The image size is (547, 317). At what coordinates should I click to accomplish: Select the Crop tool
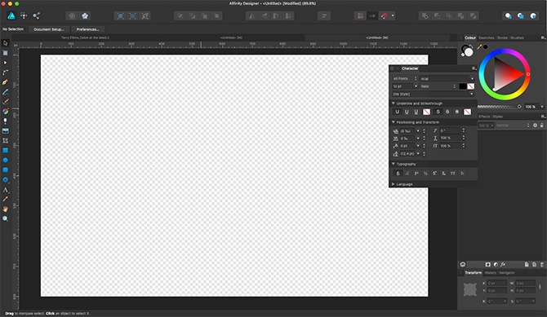5,141
